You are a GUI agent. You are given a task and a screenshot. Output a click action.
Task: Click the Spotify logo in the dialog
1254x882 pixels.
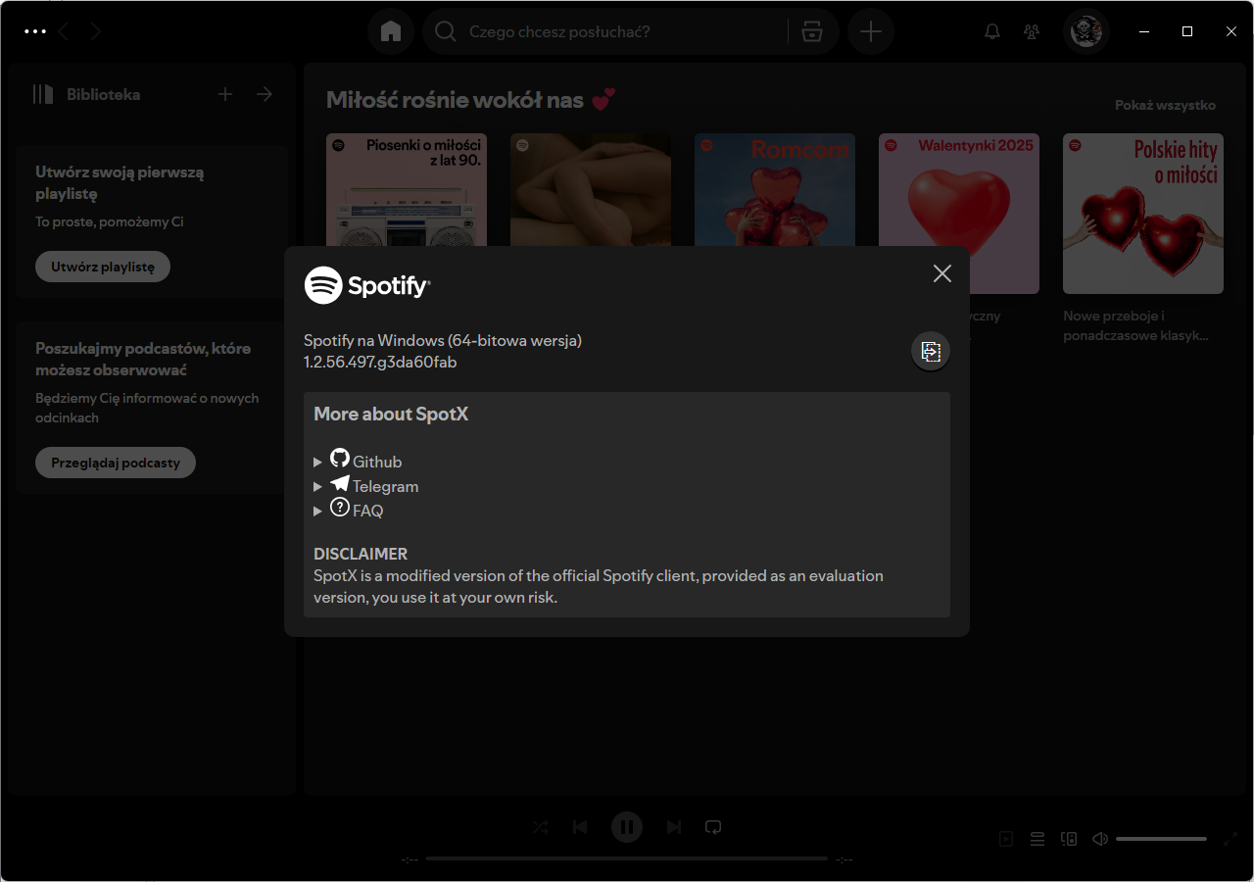(367, 285)
